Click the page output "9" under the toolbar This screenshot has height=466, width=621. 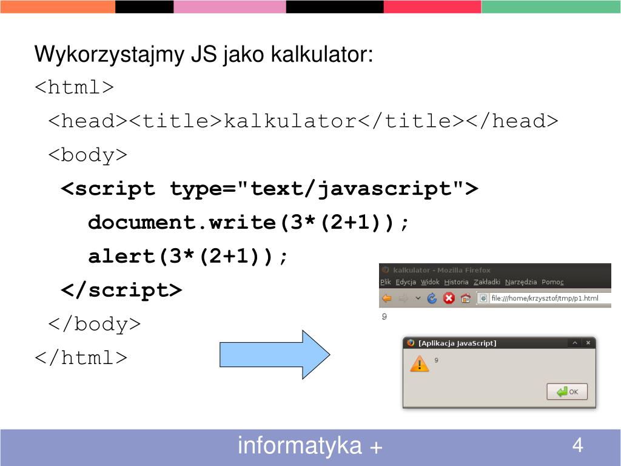(384, 316)
